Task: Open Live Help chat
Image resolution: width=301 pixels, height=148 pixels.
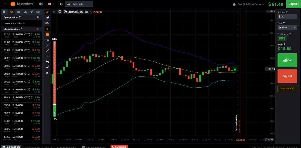Action: (x=79, y=4)
